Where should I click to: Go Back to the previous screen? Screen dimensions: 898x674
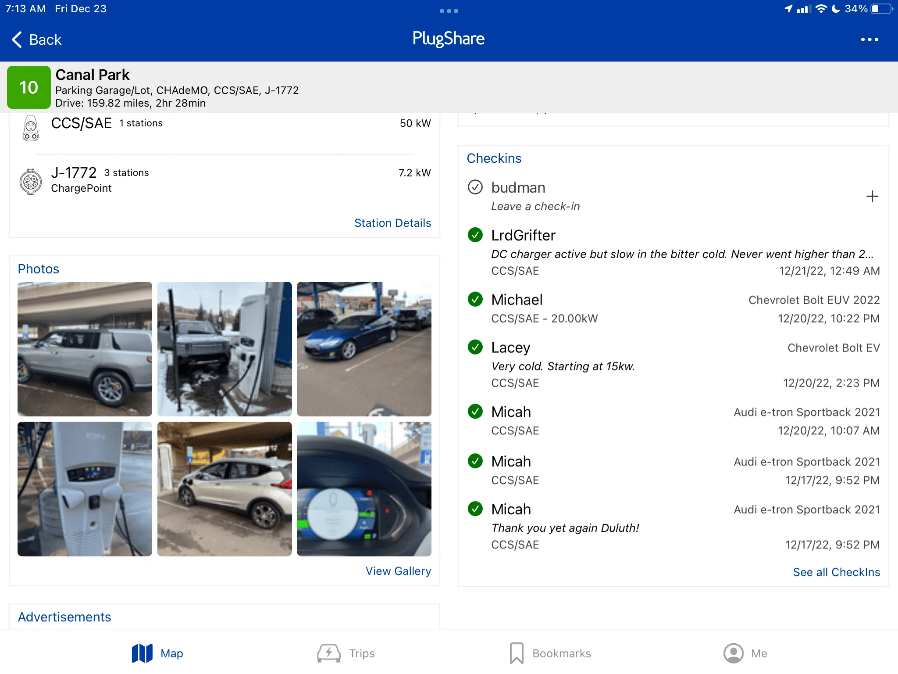pyautogui.click(x=36, y=39)
